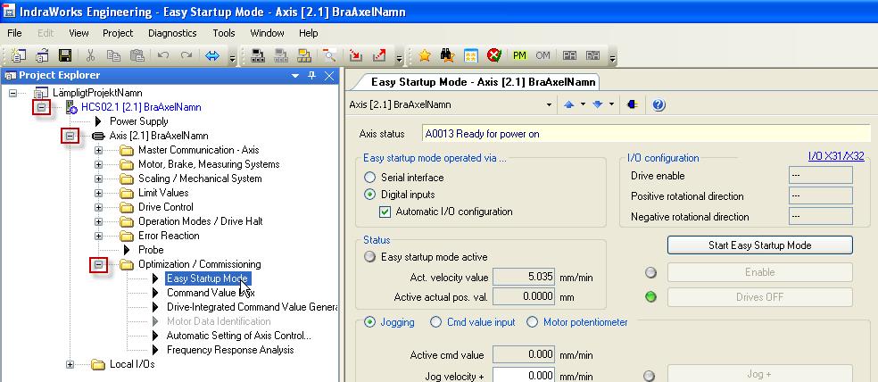This screenshot has height=382, width=878.
Task: Pin the Project Explorer panel
Action: click(312, 76)
